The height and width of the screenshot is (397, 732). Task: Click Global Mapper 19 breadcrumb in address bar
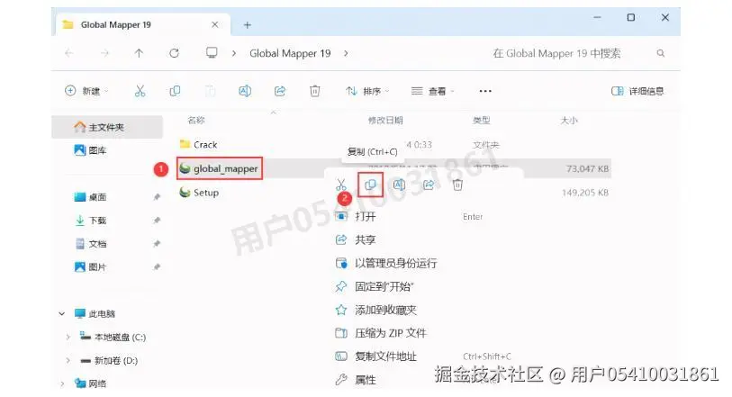pos(291,53)
